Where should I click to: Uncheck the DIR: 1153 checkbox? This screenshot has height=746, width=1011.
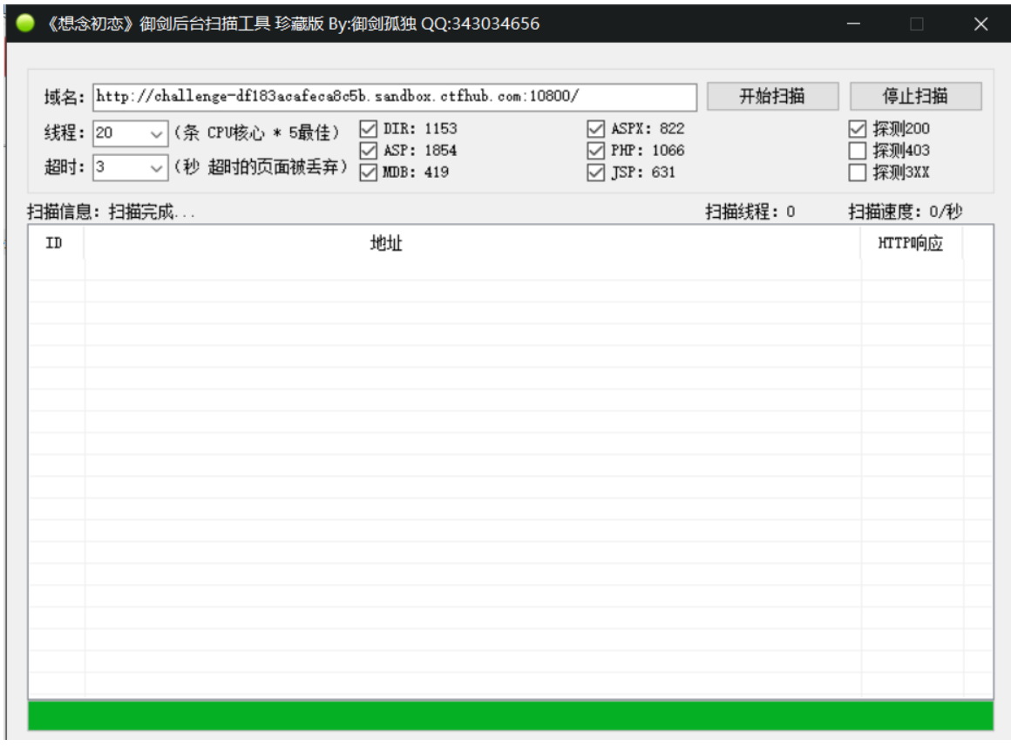[368, 129]
